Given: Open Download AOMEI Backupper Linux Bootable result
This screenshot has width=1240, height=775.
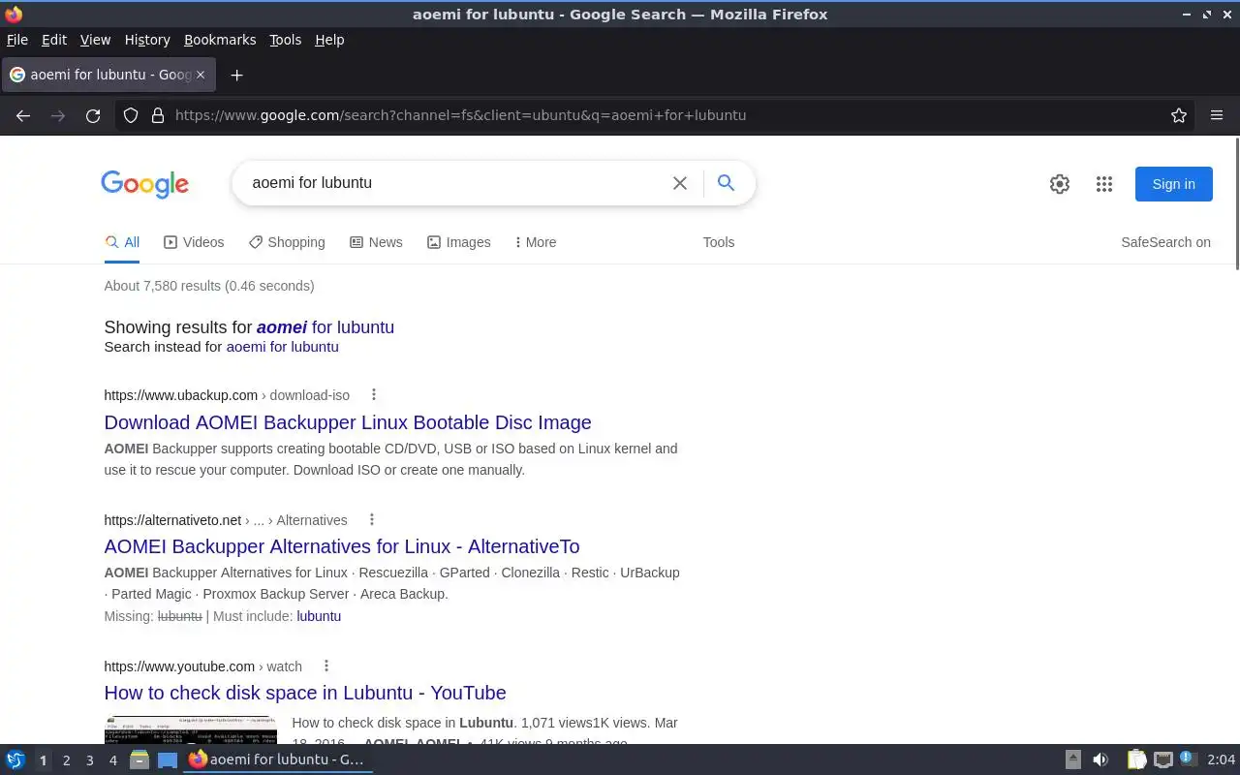Looking at the screenshot, I should point(348,422).
